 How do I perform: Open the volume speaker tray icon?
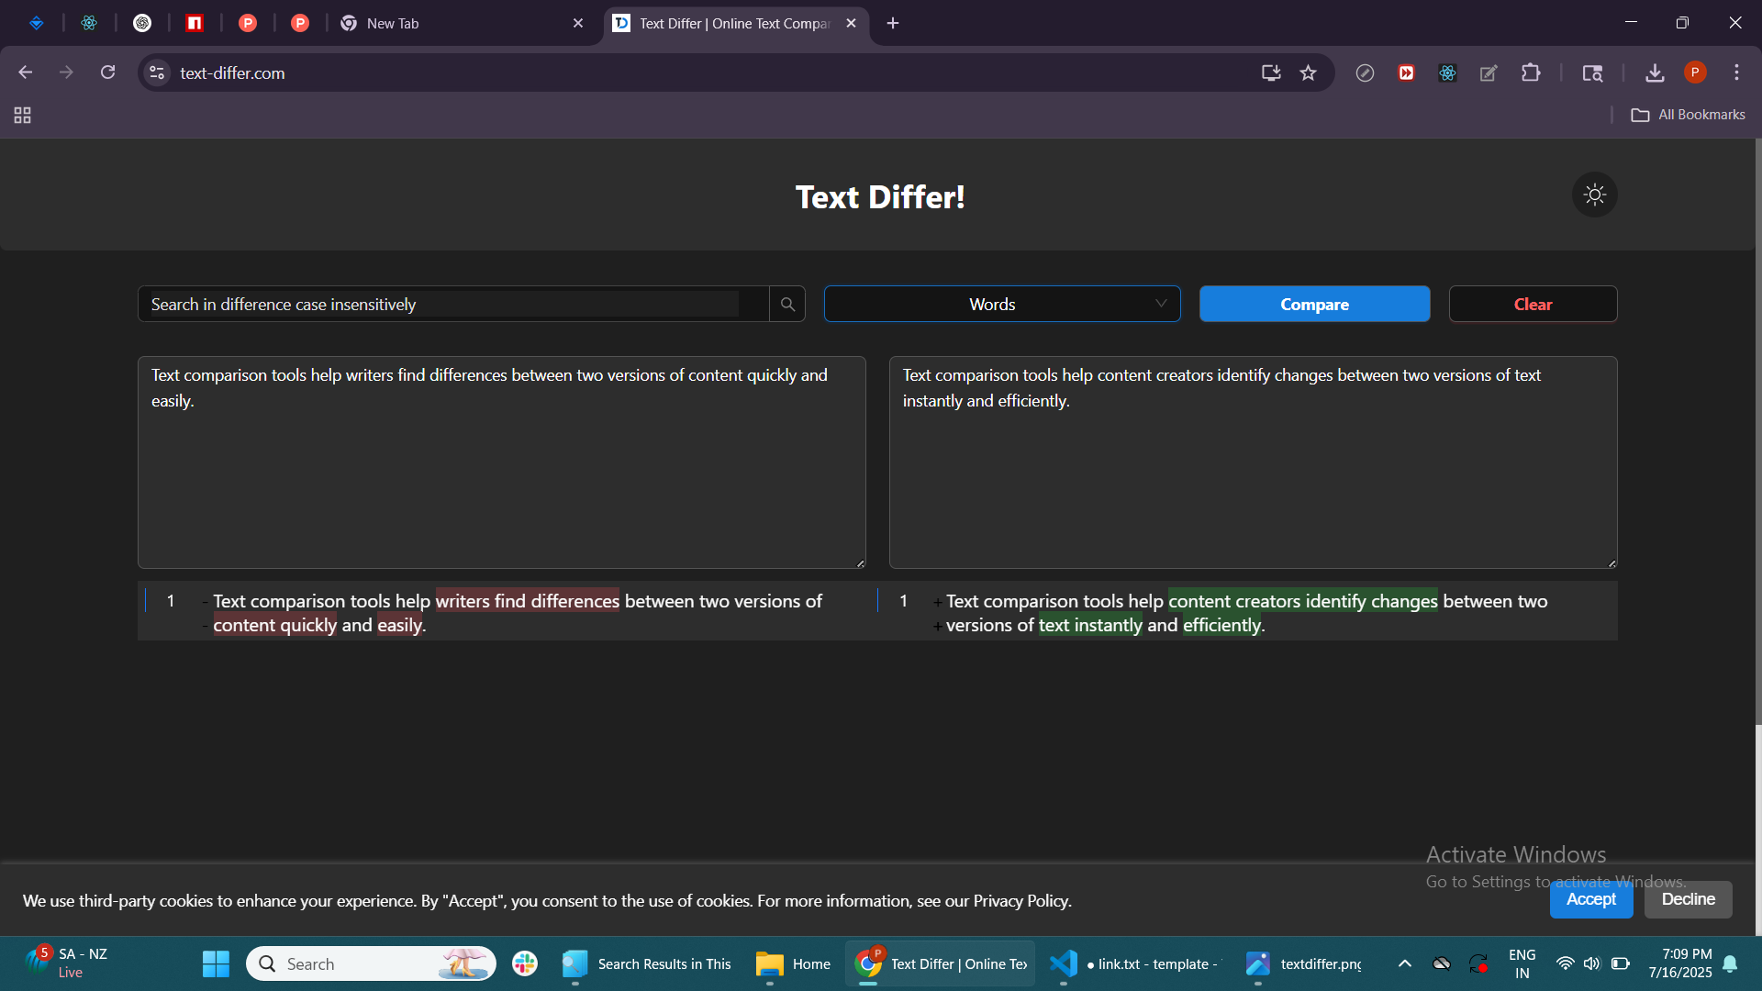[1591, 963]
